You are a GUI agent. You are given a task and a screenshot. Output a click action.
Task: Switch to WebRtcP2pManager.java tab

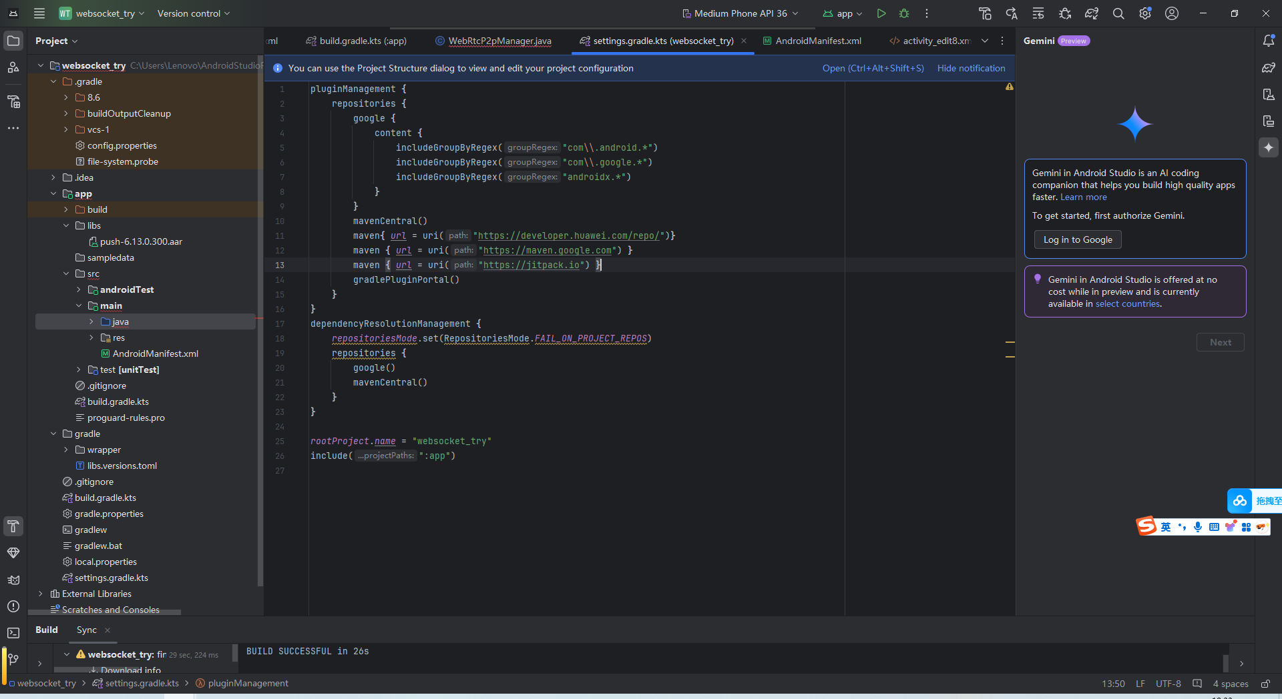(493, 41)
